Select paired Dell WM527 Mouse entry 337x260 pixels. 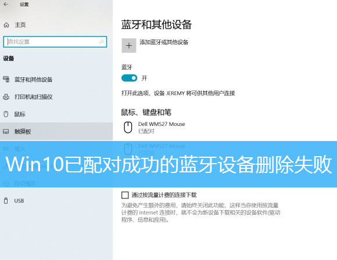pyautogui.click(x=162, y=127)
